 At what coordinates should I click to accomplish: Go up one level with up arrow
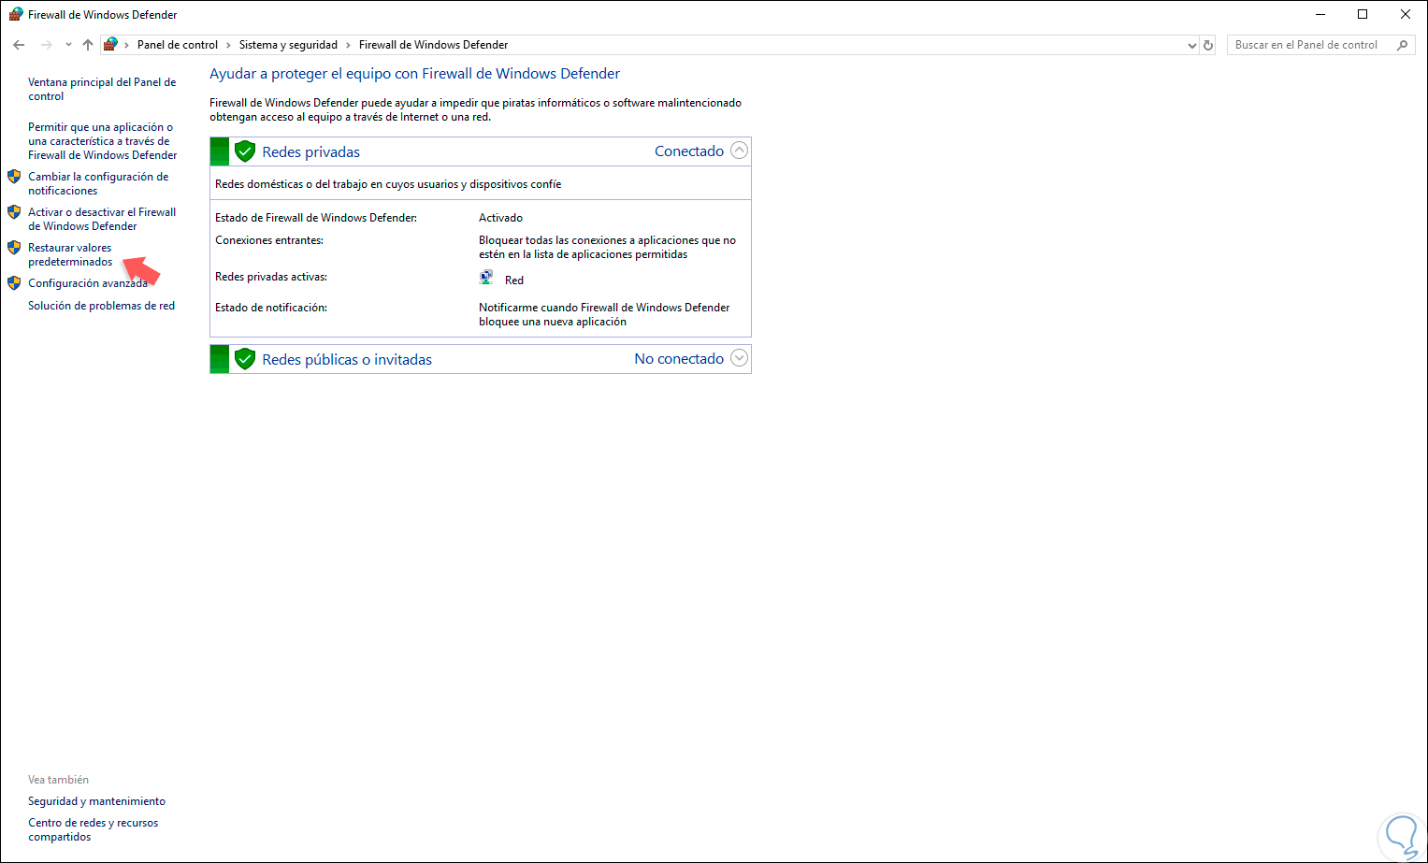pos(88,45)
